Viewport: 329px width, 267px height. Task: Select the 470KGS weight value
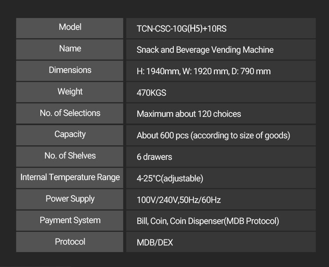pyautogui.click(x=151, y=93)
